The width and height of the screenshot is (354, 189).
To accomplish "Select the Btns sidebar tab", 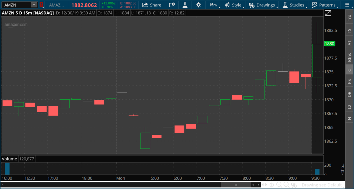I will click(350, 57).
